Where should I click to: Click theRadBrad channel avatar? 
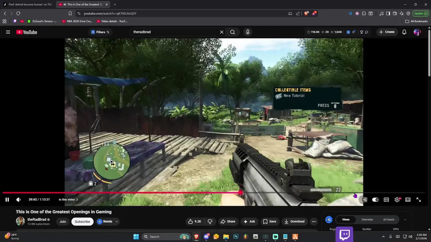(x=20, y=221)
